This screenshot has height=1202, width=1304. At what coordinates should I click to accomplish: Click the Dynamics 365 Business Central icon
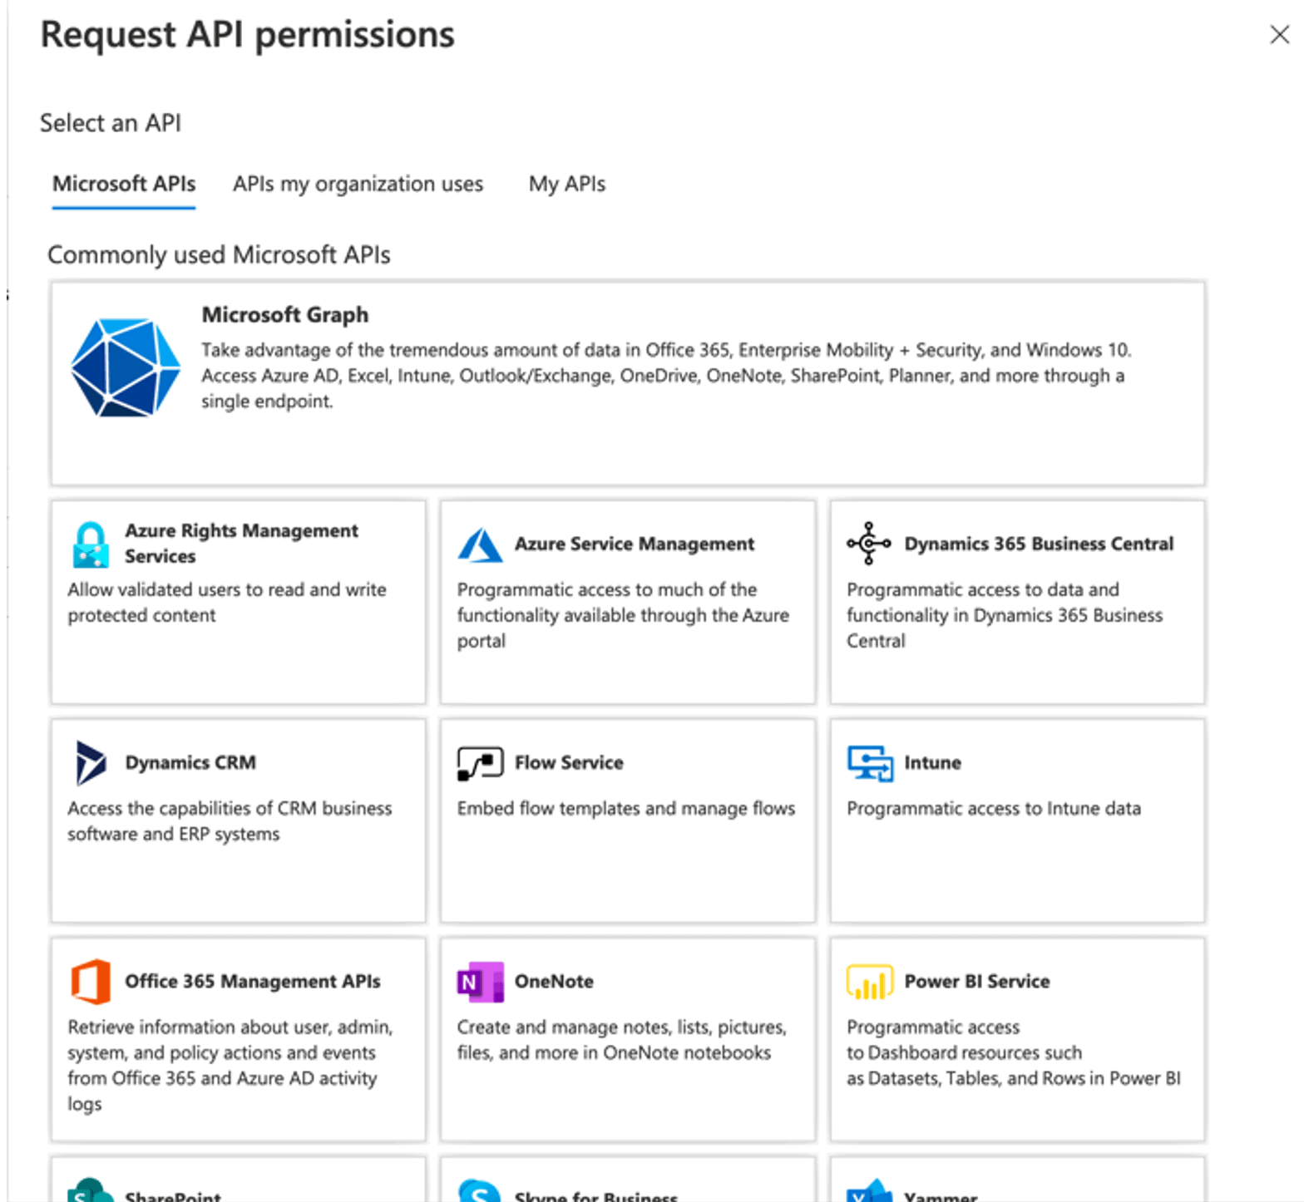[x=869, y=544]
